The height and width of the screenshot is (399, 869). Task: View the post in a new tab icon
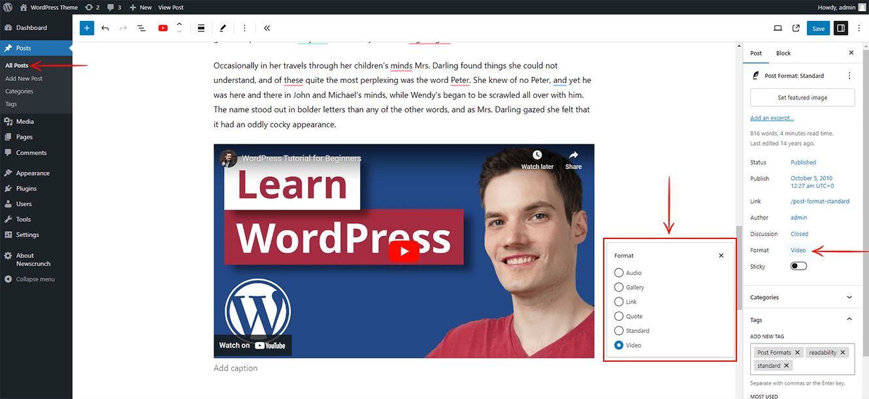pyautogui.click(x=796, y=28)
